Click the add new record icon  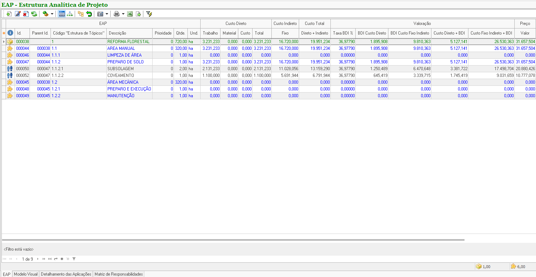coord(9,14)
